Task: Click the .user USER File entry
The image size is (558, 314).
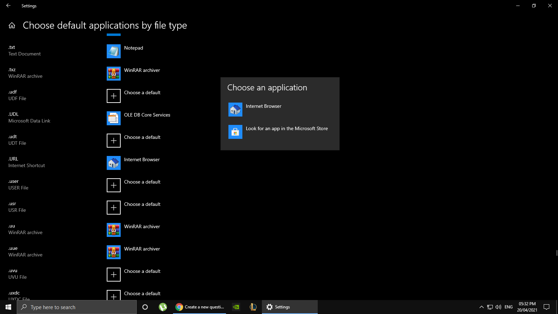Action: pos(18,185)
